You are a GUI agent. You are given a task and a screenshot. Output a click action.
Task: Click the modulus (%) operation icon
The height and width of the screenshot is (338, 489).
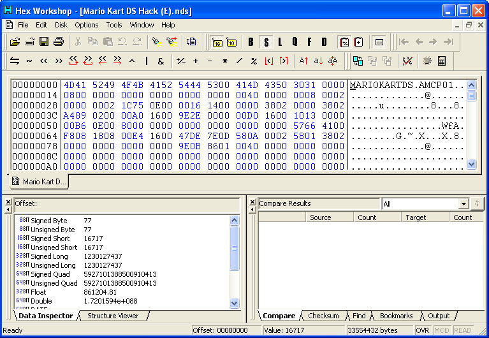[x=254, y=61]
